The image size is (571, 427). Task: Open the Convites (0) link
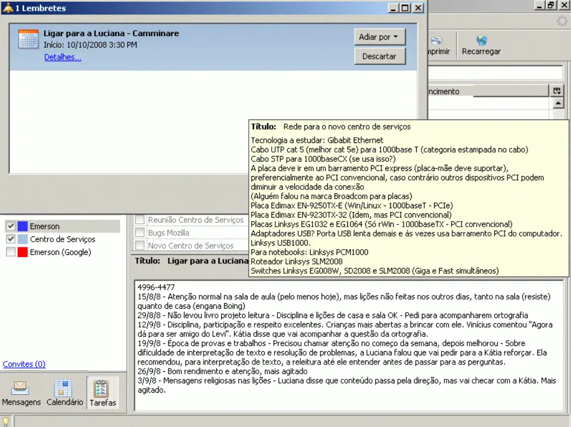point(24,364)
